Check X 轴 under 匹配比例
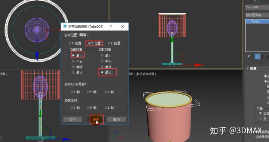 [x=72, y=108]
